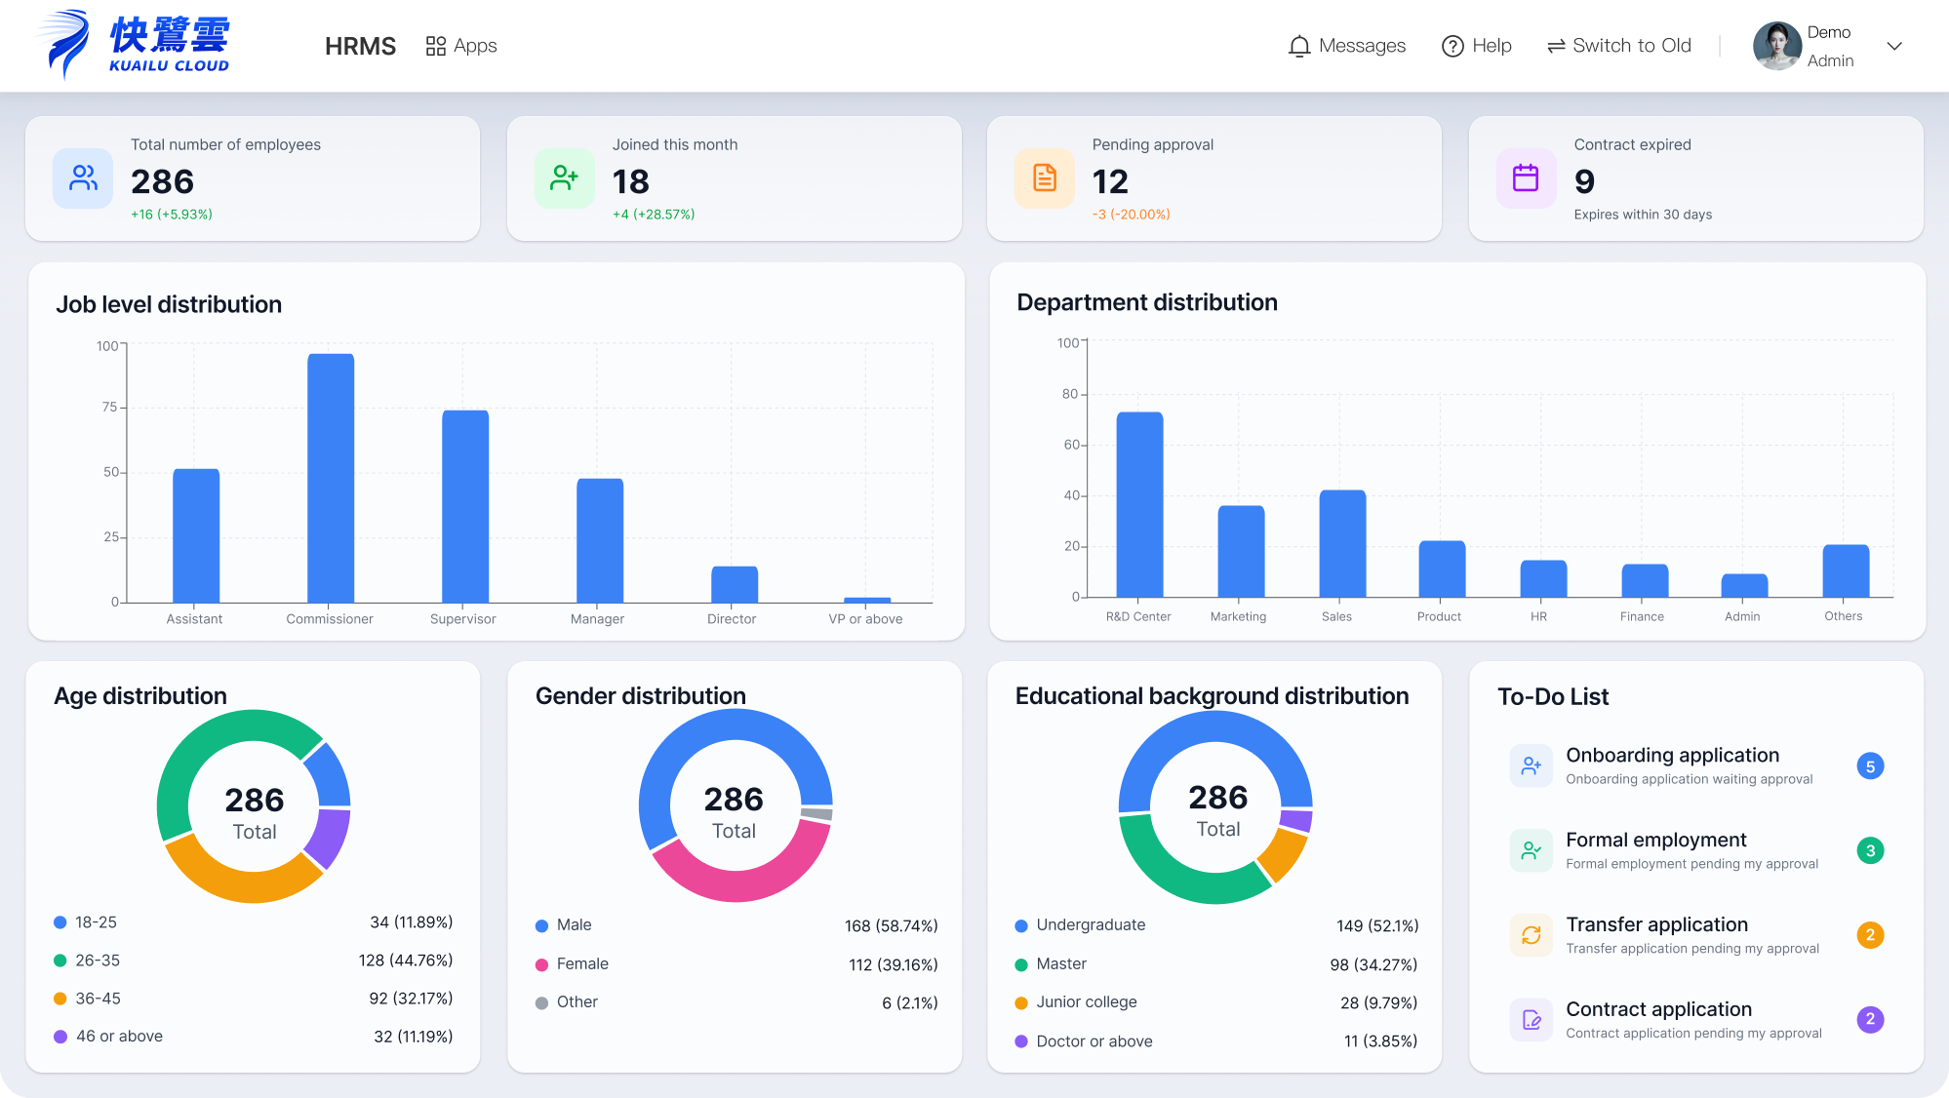Click the '+16 (+5.93%)' change text
Image resolution: width=1949 pixels, height=1098 pixels.
172,215
